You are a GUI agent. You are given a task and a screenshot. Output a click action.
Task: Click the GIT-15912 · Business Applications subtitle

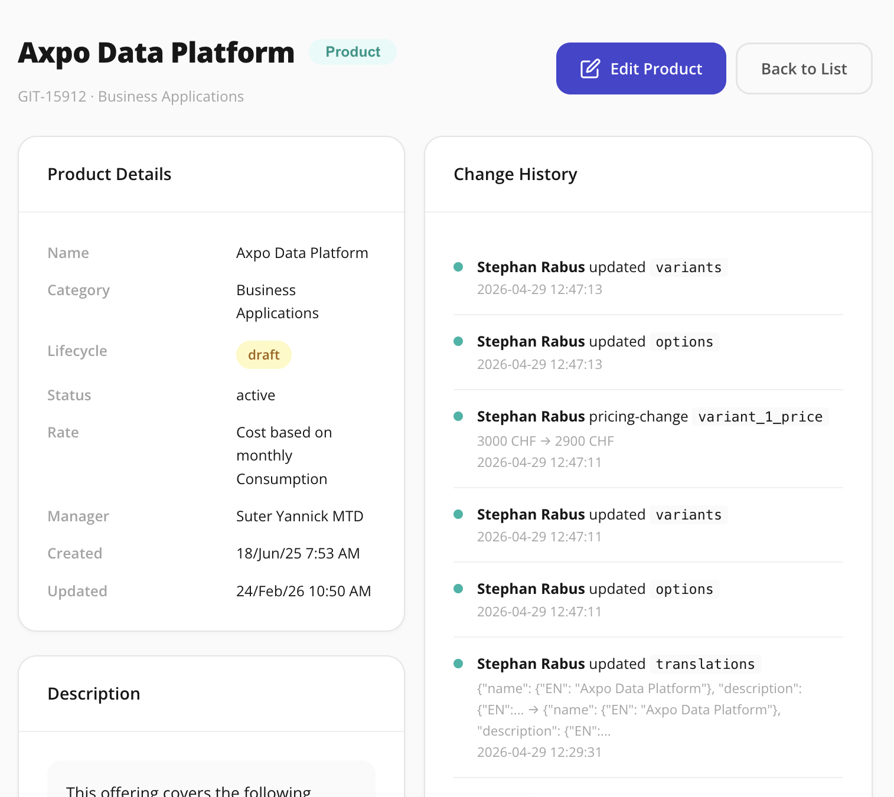click(130, 96)
